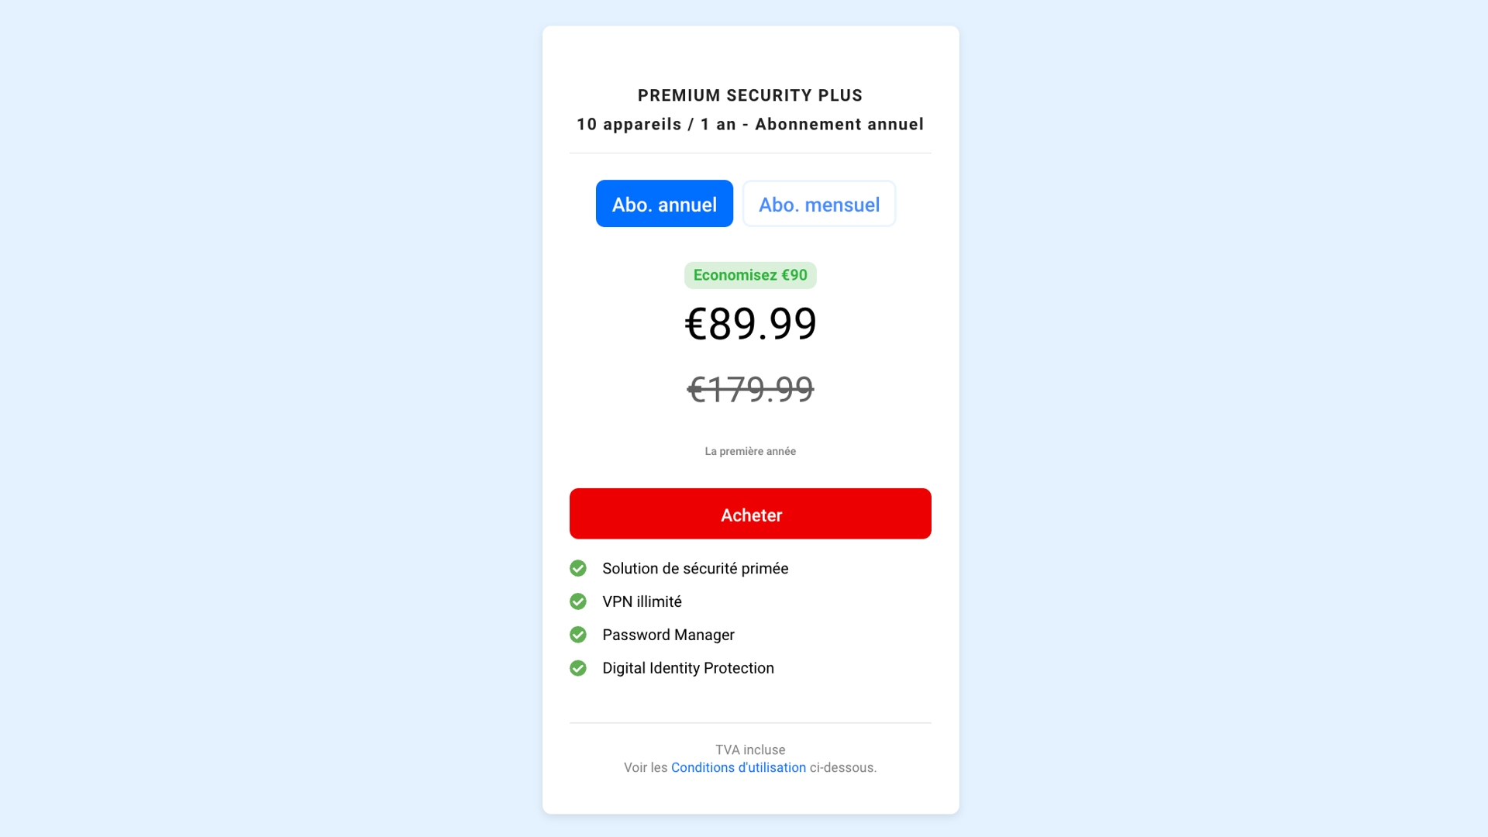Click the green checkmark next to VPN illimité
Screen dimensions: 1488x837
tap(578, 601)
